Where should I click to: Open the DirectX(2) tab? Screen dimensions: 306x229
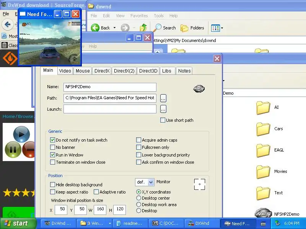tap(124, 71)
